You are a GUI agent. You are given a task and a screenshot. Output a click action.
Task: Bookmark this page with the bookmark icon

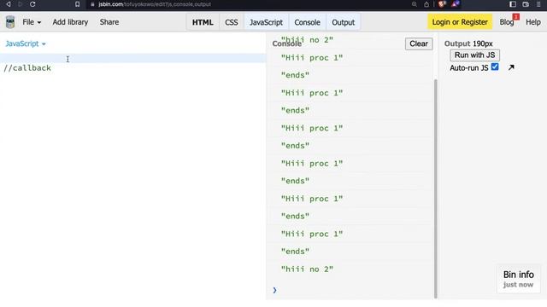pyautogui.click(x=77, y=4)
